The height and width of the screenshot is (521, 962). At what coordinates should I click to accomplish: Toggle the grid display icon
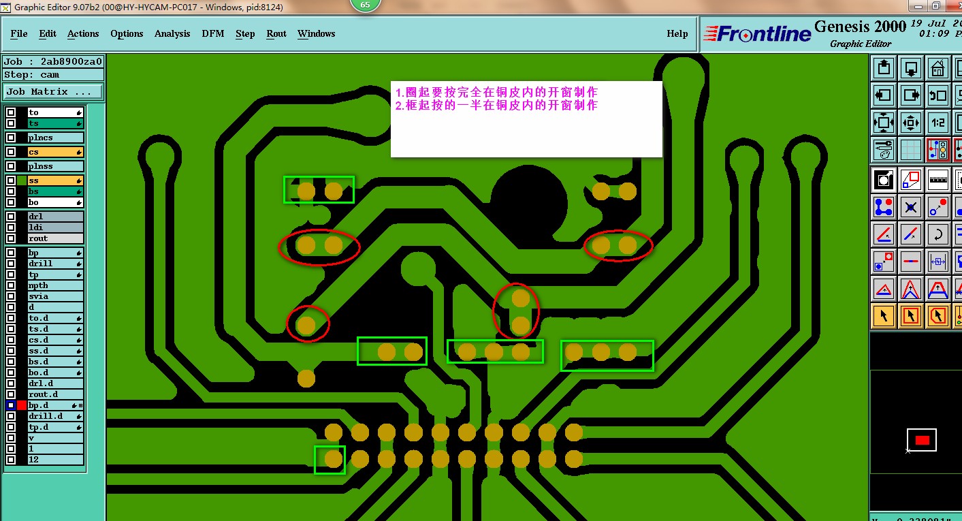coord(911,150)
